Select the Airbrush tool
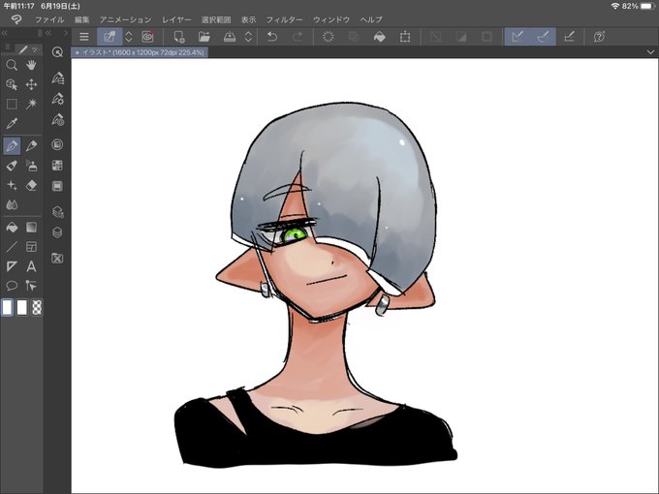The height and width of the screenshot is (494, 659). 31,166
